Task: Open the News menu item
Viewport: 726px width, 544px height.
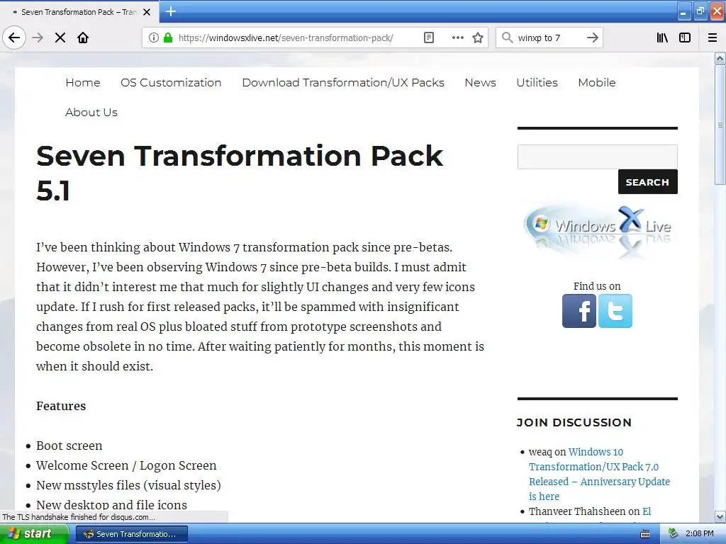Action: (x=480, y=82)
